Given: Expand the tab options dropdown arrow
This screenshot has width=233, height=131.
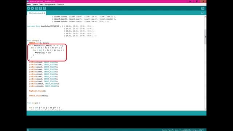Looking at the screenshot, I should 202,13.
